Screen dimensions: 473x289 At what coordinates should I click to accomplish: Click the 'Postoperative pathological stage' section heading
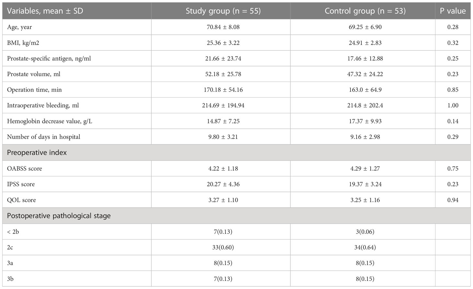click(x=59, y=216)
